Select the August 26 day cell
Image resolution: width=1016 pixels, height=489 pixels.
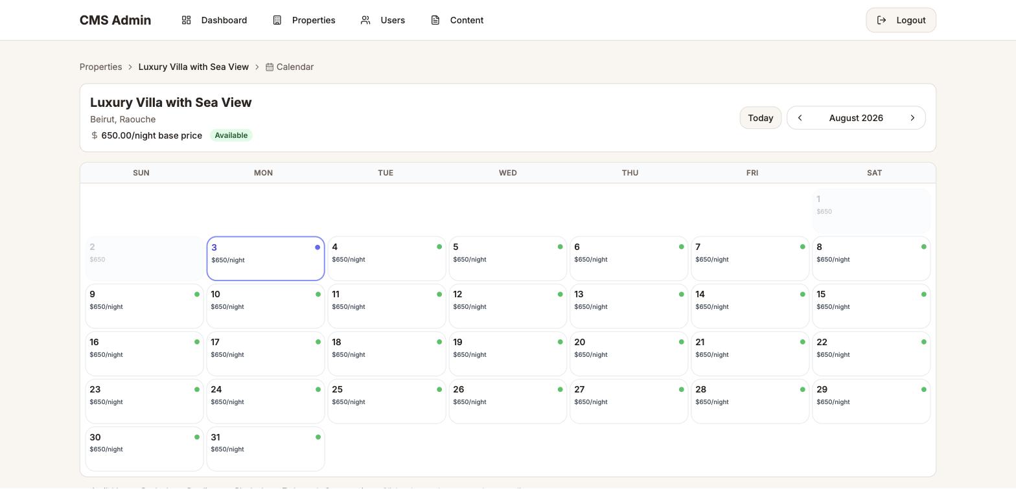[508, 402]
